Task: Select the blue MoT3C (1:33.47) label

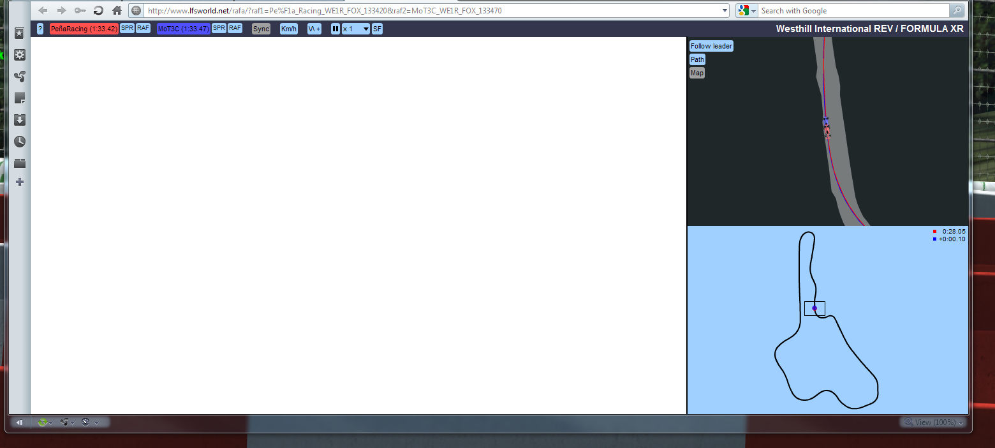Action: pos(184,29)
